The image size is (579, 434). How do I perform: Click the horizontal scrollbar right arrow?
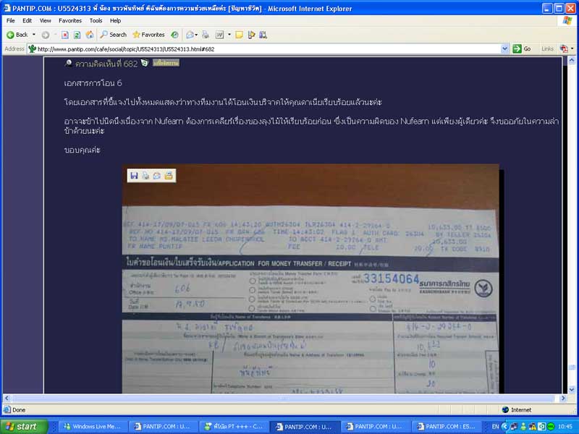click(563, 399)
